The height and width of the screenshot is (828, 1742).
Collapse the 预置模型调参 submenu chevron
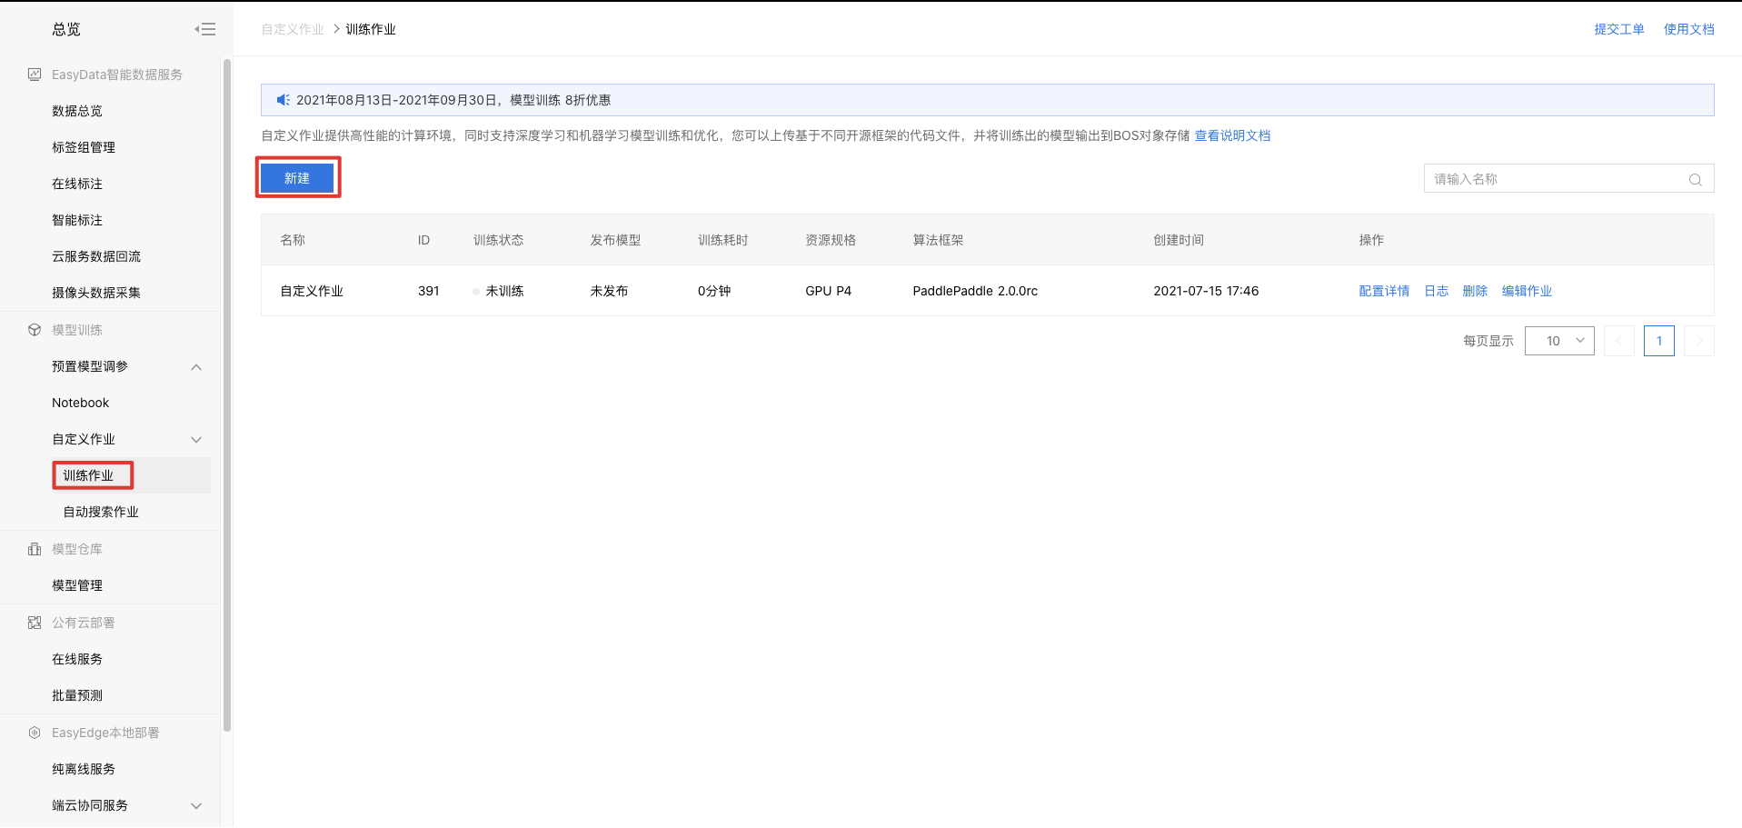click(196, 367)
